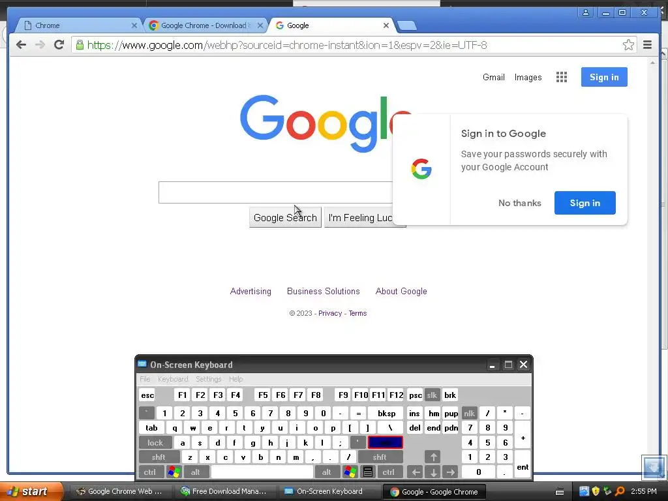
Task: Click the address bar URL field
Action: [354, 45]
